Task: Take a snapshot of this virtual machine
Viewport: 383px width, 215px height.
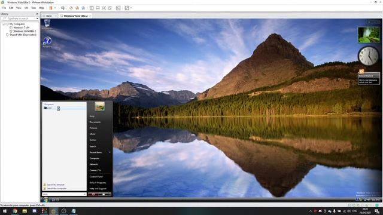Action: click(x=71, y=8)
